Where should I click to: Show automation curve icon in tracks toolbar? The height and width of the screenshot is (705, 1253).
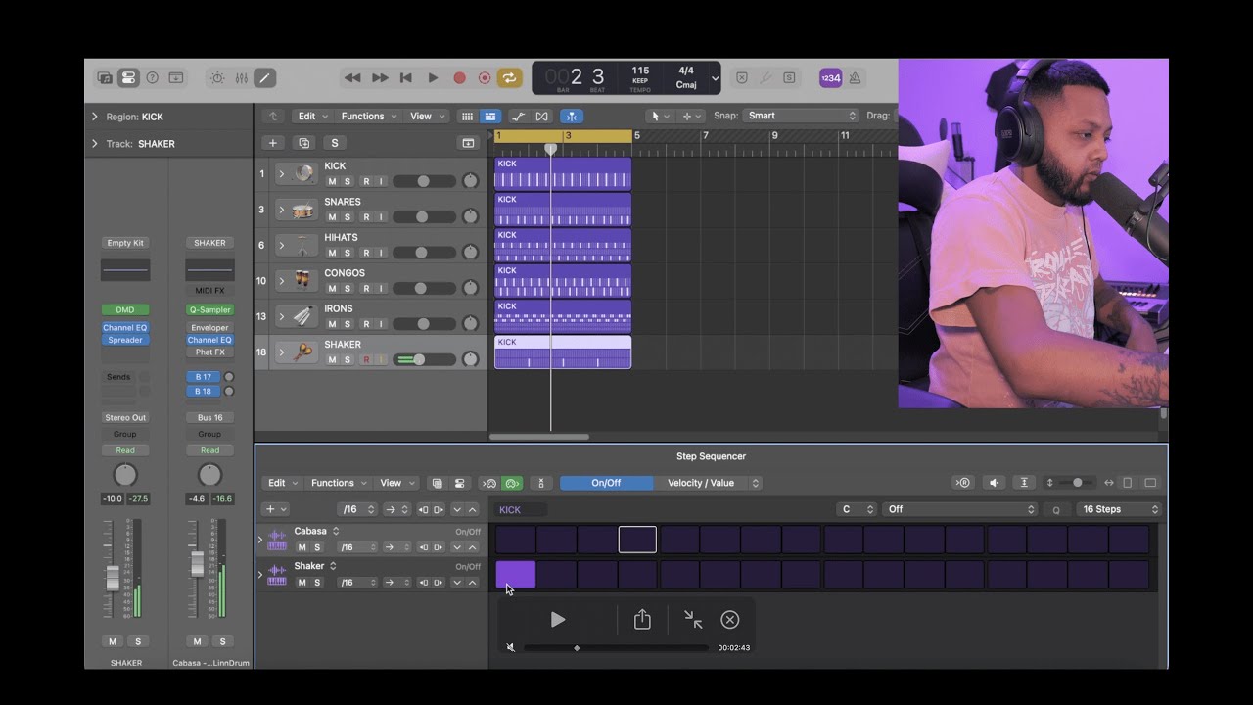[x=519, y=117]
